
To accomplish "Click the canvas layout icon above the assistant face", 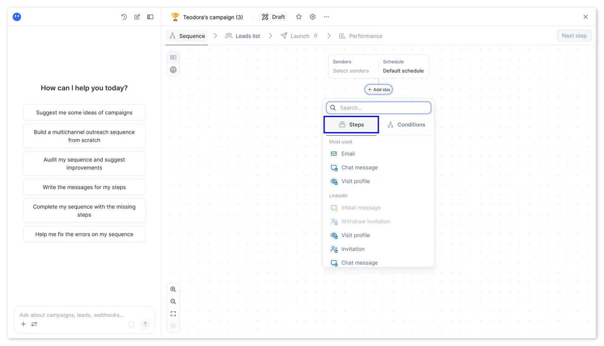I will (173, 57).
